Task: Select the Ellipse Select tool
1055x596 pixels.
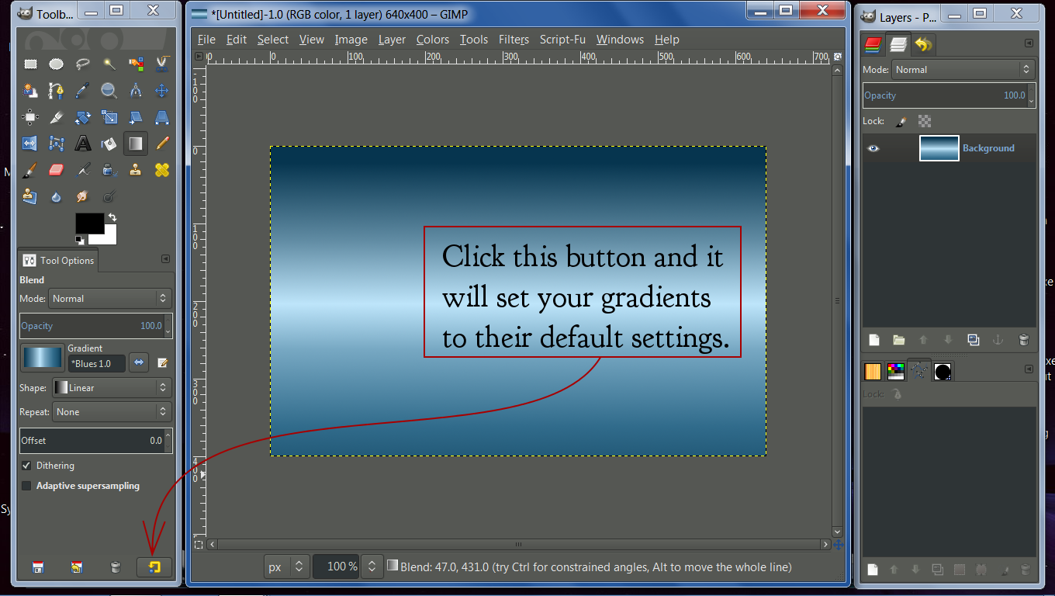Action: tap(57, 64)
